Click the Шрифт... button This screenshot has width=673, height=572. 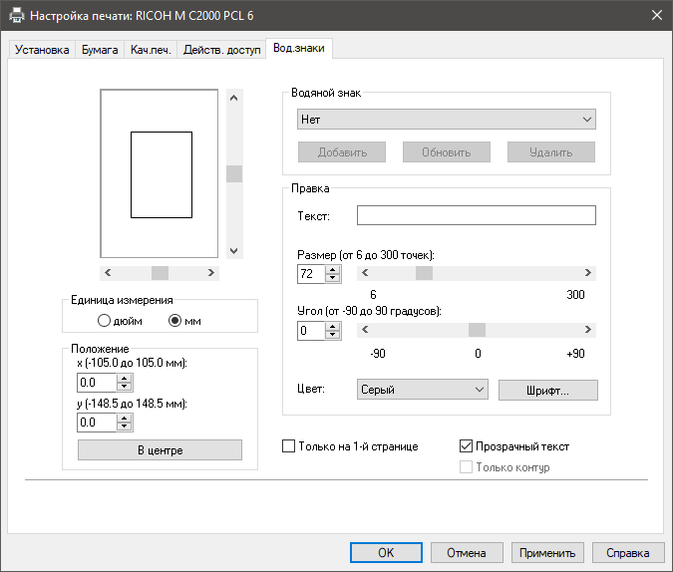[547, 391]
